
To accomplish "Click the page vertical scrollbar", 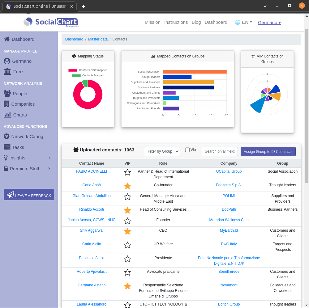I will 307,106.
